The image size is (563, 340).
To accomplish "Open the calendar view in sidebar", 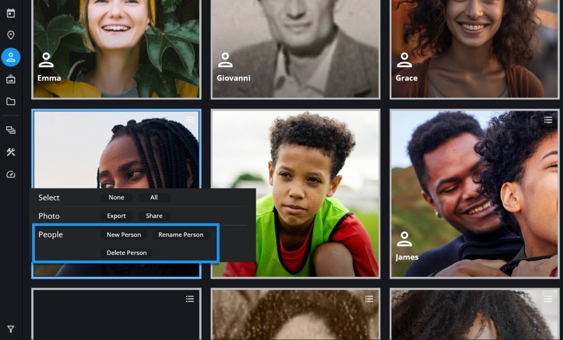I will (x=11, y=13).
